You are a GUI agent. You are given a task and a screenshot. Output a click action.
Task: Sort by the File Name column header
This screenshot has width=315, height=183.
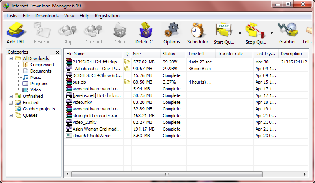click(94, 54)
